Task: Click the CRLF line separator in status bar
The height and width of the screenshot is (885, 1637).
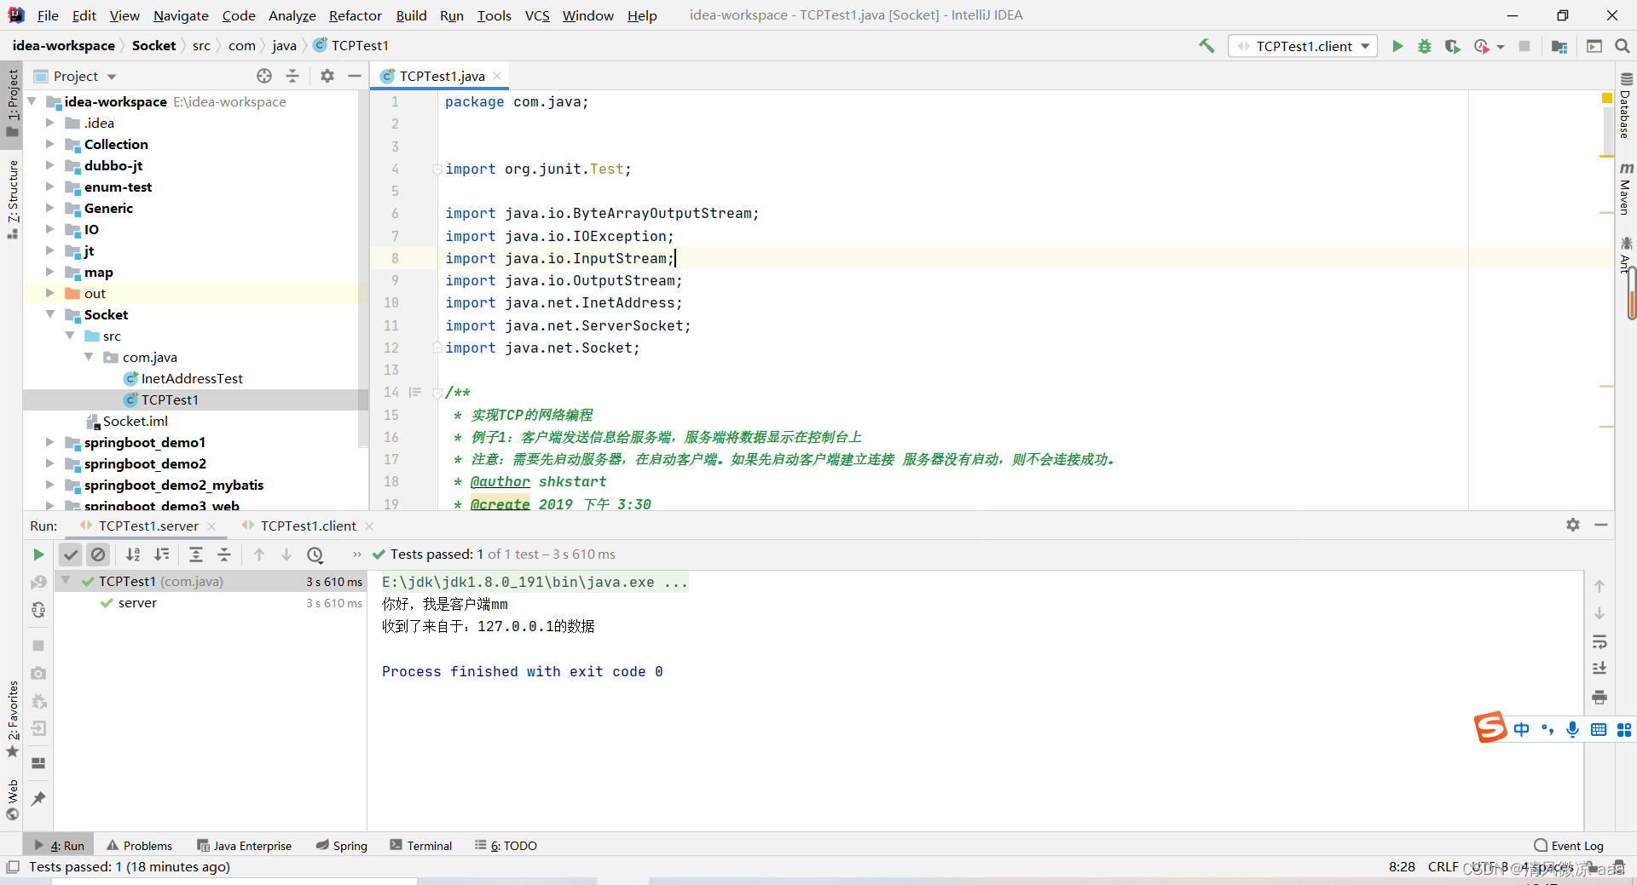Action: pos(1443,866)
